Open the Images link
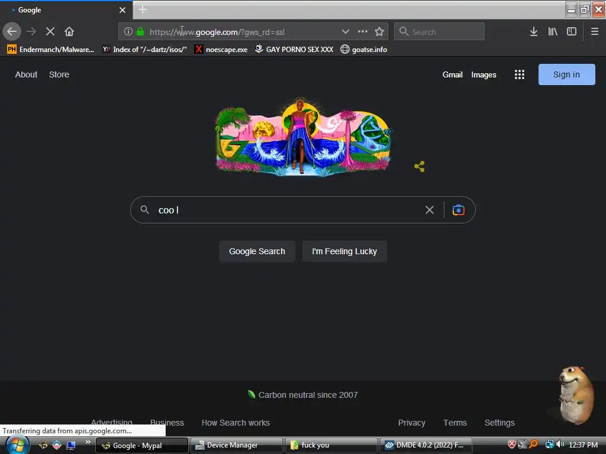606x454 pixels. 483,75
